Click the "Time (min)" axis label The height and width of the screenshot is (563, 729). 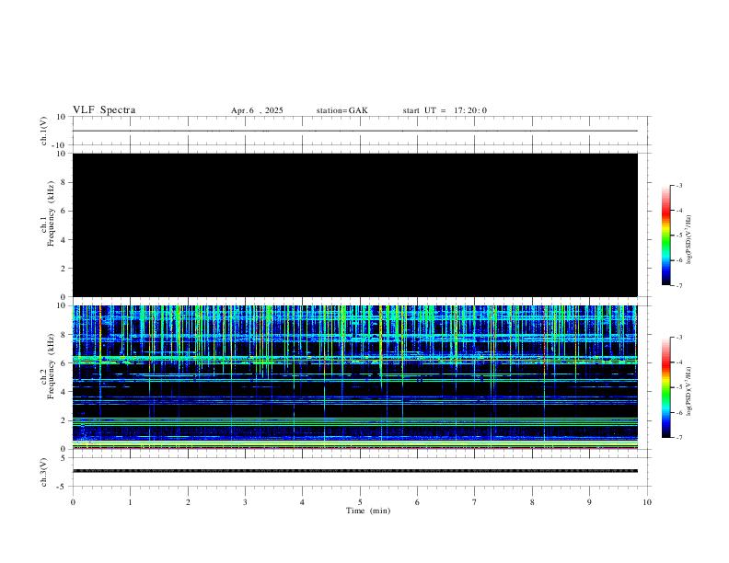(x=368, y=511)
